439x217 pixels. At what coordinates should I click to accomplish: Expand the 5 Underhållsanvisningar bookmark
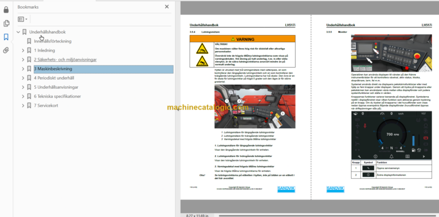pyautogui.click(x=23, y=87)
